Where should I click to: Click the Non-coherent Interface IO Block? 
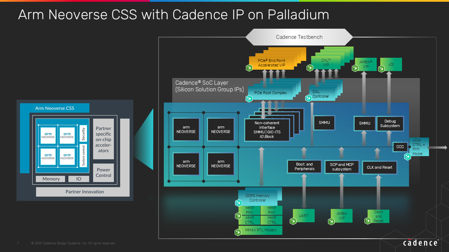tap(267, 130)
